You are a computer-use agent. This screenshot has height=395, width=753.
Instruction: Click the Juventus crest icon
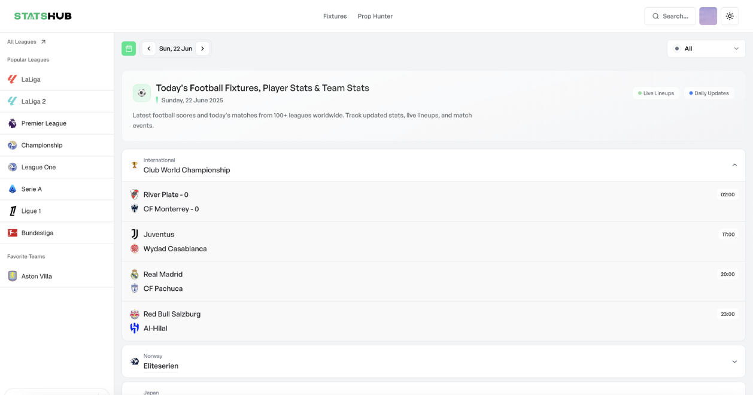135,234
